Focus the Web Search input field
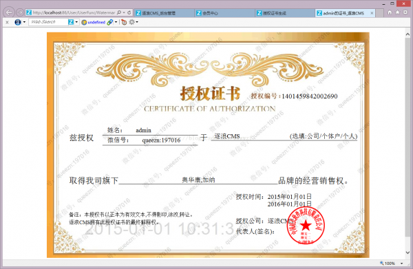The width and height of the screenshot is (413, 269). 48,22
